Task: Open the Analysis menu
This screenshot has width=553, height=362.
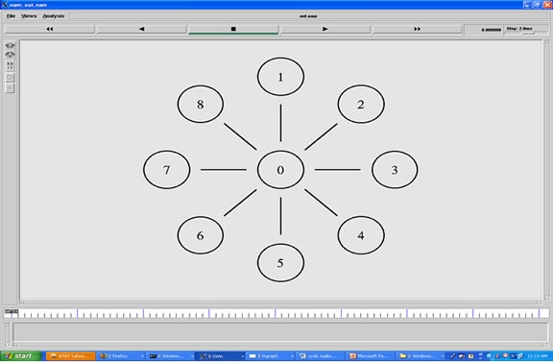Action: (54, 16)
